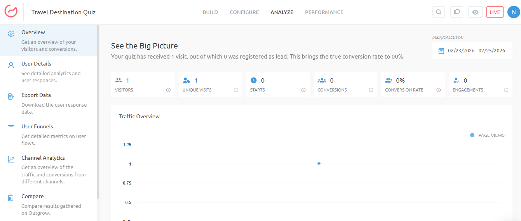Click the info icon on Unique Visits card
The height and width of the screenshot is (221, 521).
pos(236,90)
